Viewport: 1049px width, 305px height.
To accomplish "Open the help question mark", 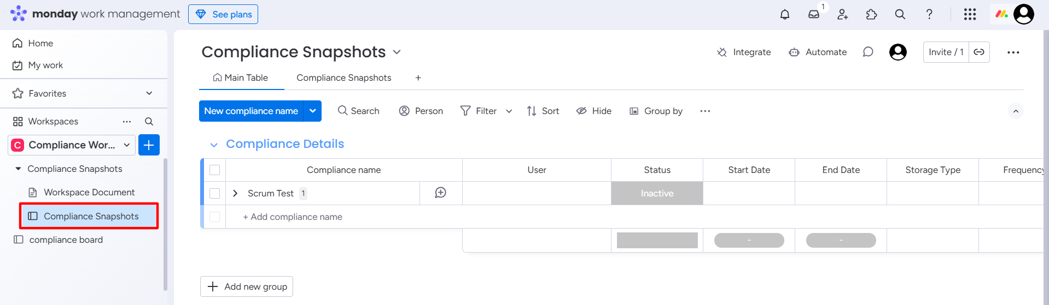I will point(929,14).
